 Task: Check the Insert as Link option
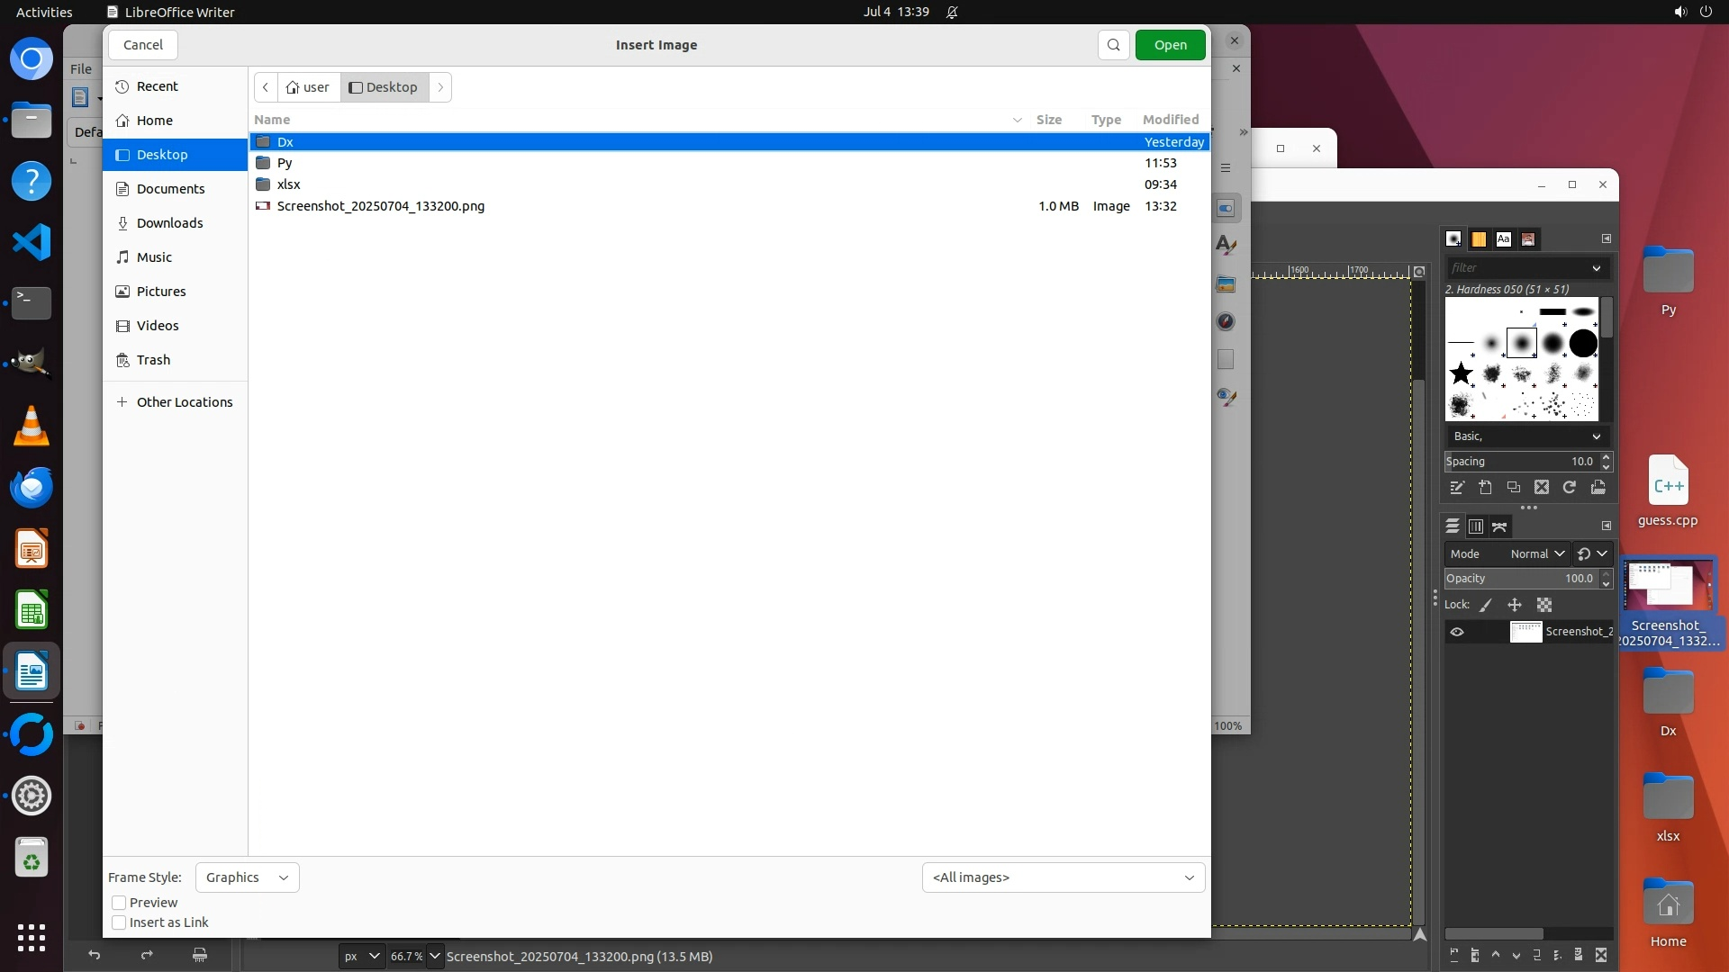click(x=119, y=922)
